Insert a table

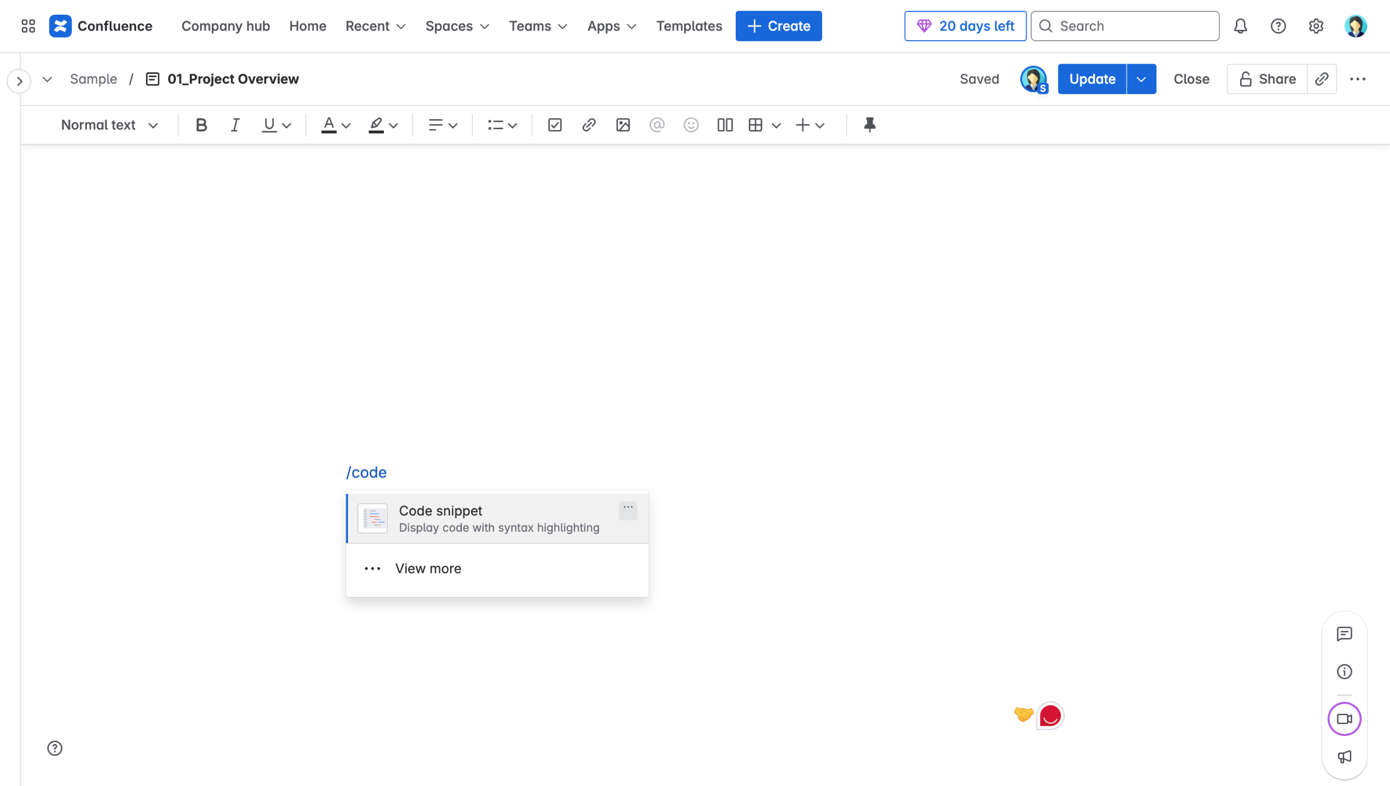[x=755, y=125]
